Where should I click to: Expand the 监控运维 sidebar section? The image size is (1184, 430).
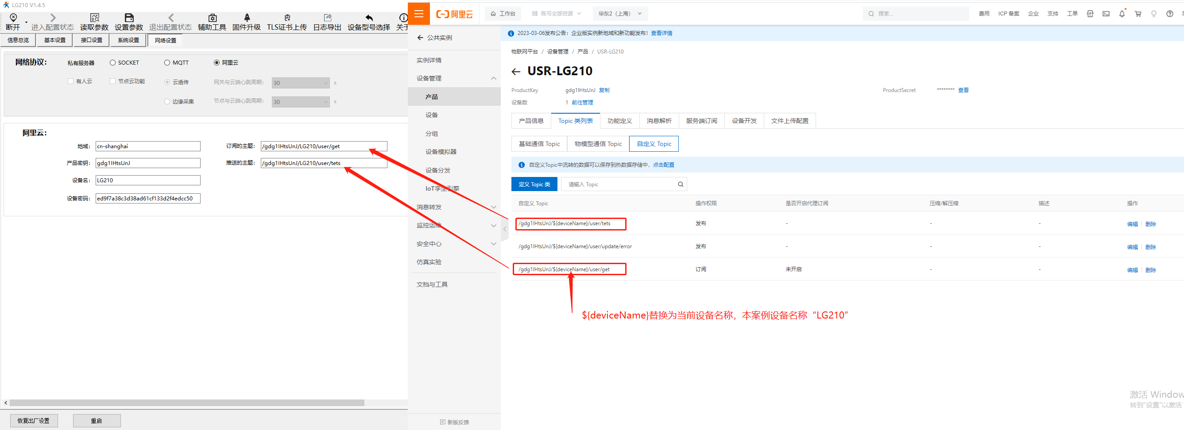(494, 226)
